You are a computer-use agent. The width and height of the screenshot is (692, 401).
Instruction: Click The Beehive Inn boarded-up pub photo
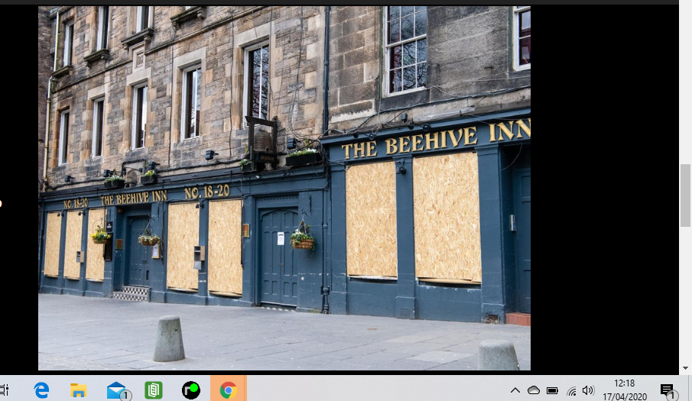click(x=284, y=188)
